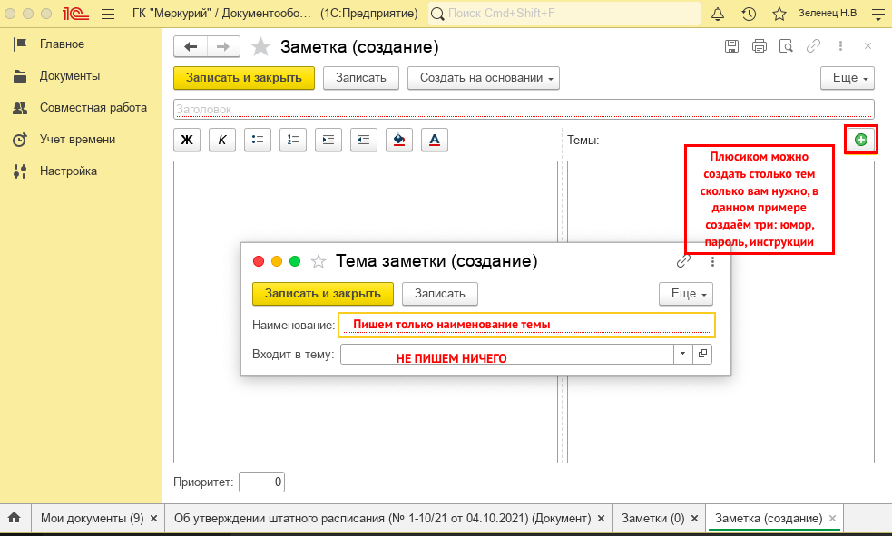Mark the note as favorite with star
This screenshot has height=536, width=892.
tap(260, 46)
